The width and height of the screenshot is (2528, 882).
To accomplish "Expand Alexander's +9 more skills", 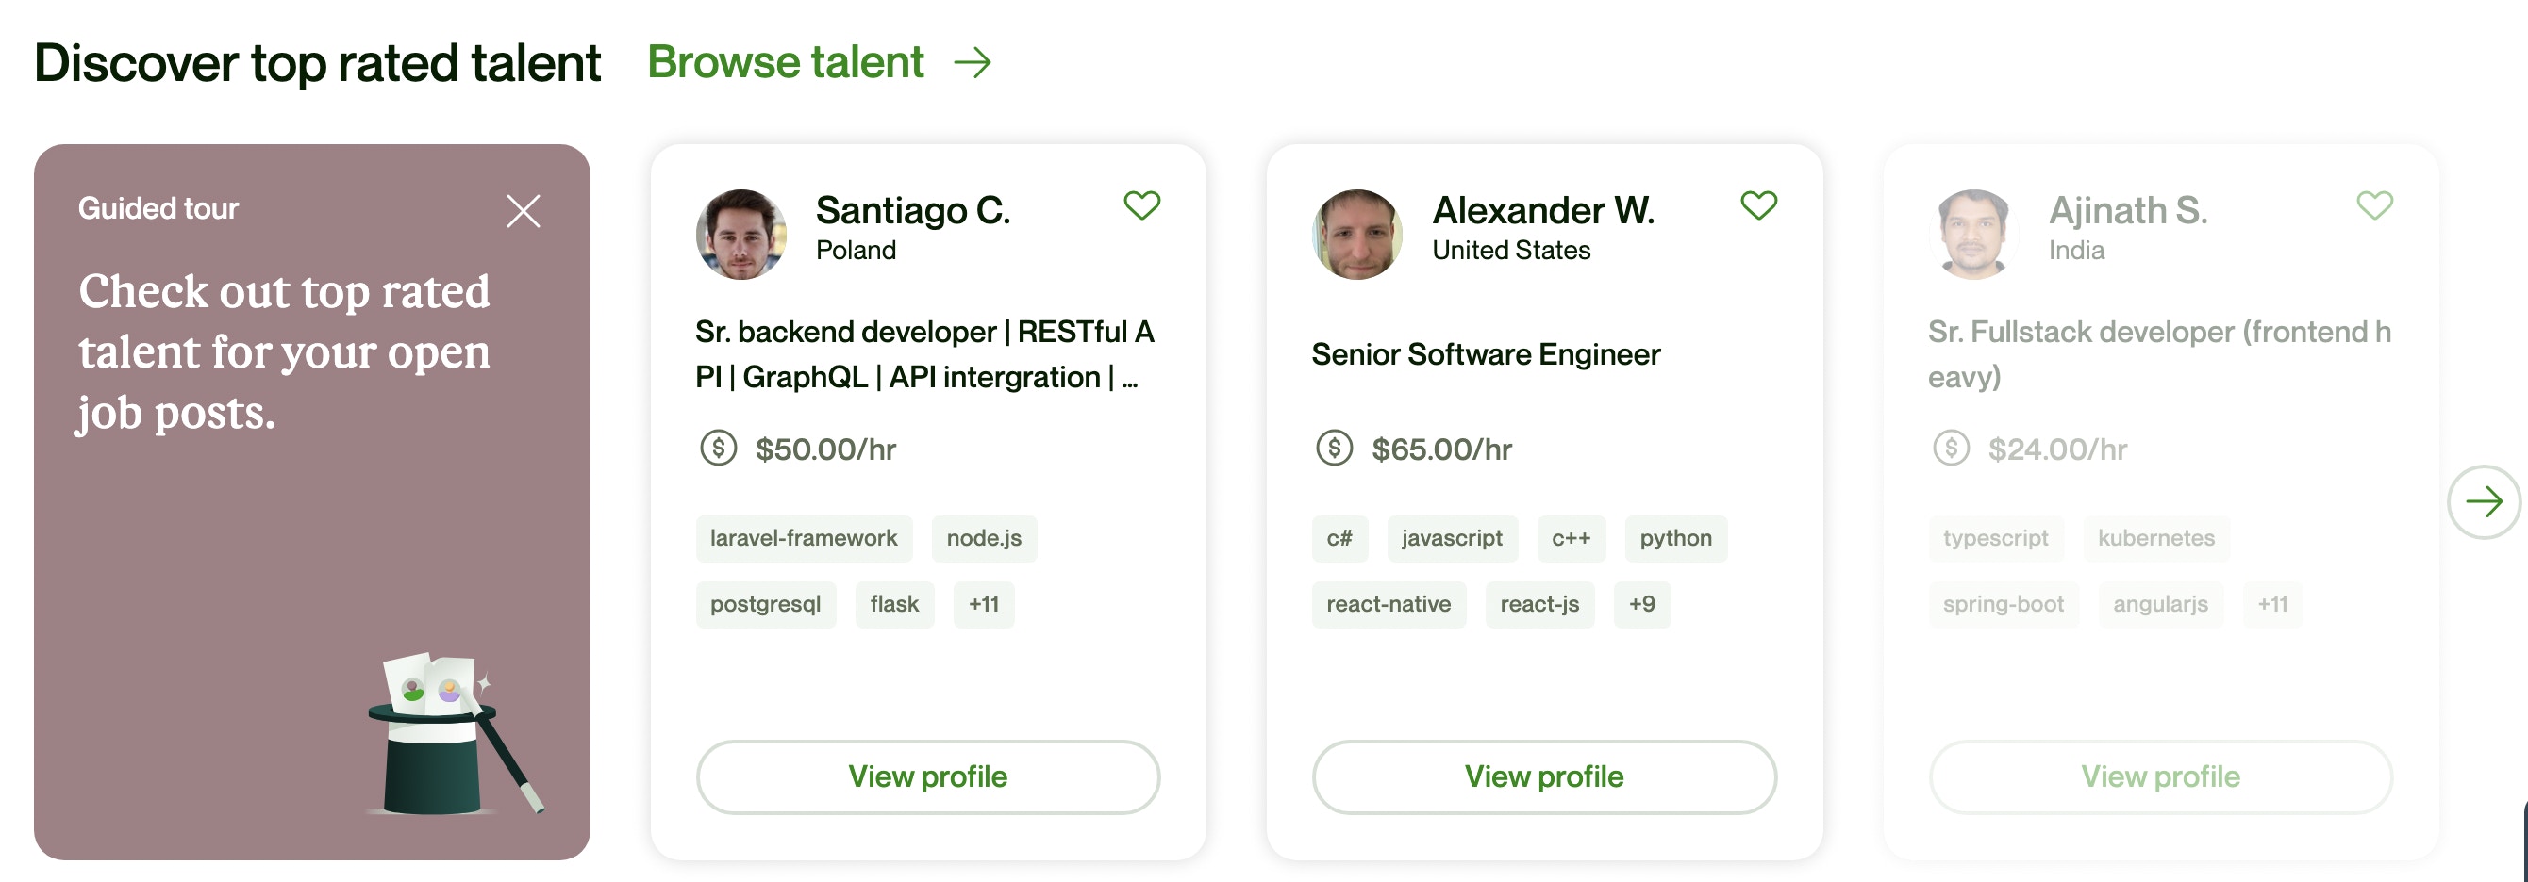I will point(1642,604).
